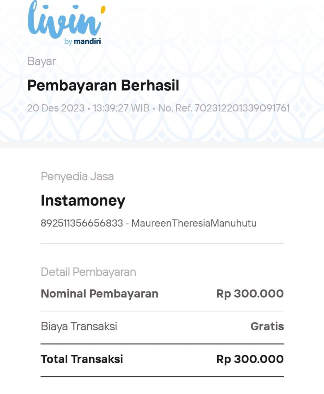Click the Rp 300.000 nominal payment amount
Image resolution: width=324 pixels, height=394 pixels.
click(x=250, y=294)
